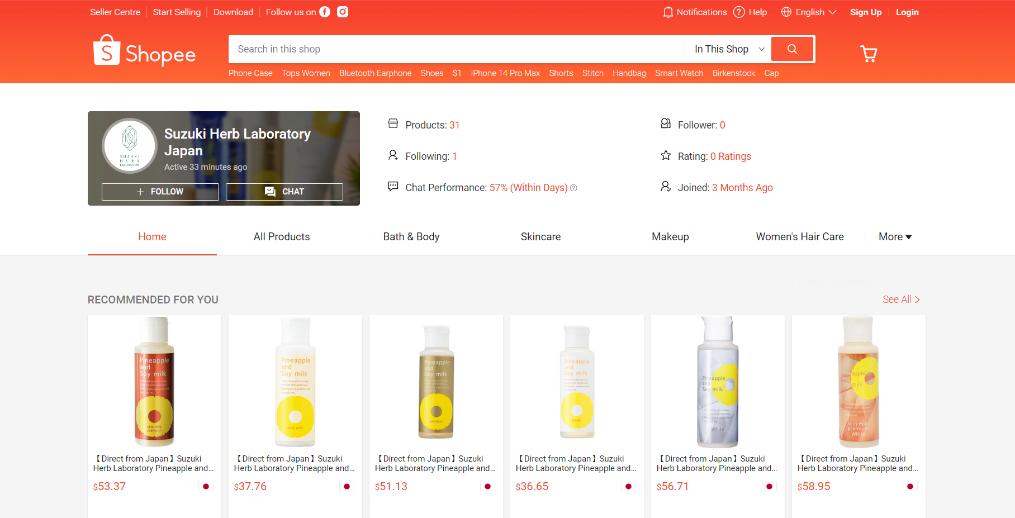Open the Women's Hair Care tab
This screenshot has width=1015, height=518.
800,237
